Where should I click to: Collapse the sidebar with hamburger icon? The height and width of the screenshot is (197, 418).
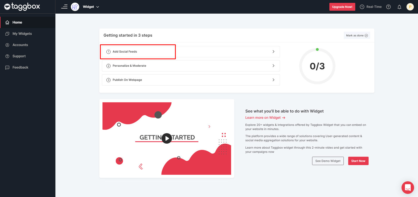(64, 7)
